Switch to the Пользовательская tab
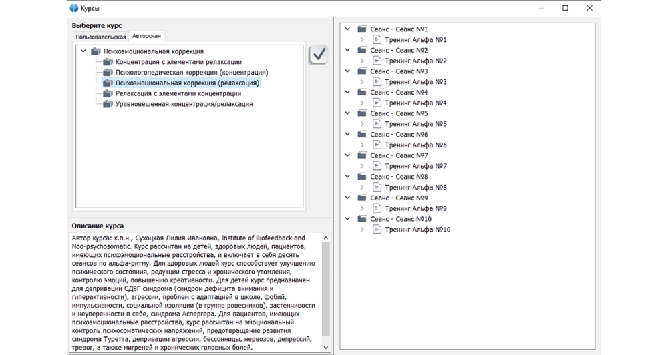The height and width of the screenshot is (355, 668). tap(101, 37)
